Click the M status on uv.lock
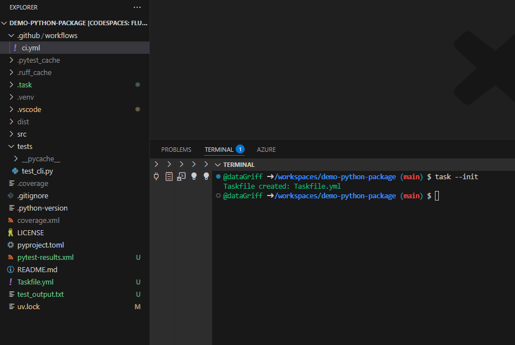 pyautogui.click(x=138, y=306)
